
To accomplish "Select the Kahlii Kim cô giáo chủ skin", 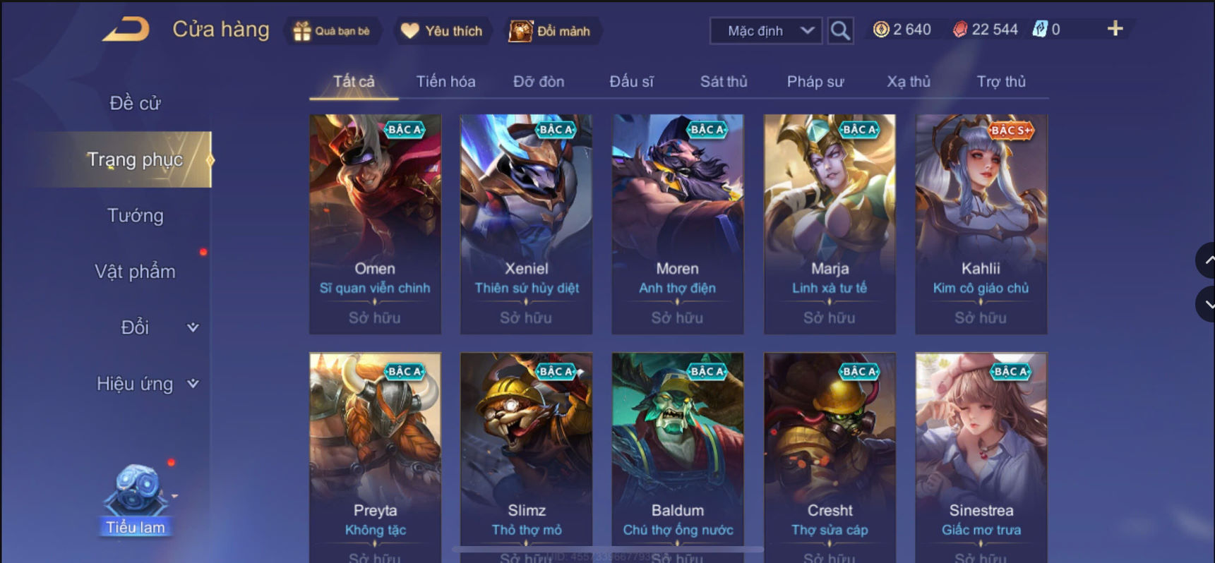I will (981, 224).
